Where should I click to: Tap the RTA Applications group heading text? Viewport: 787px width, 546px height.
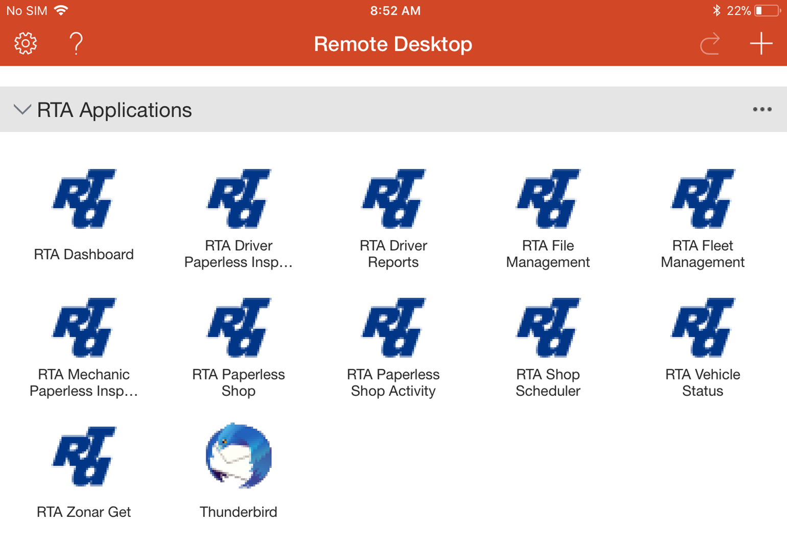114,110
